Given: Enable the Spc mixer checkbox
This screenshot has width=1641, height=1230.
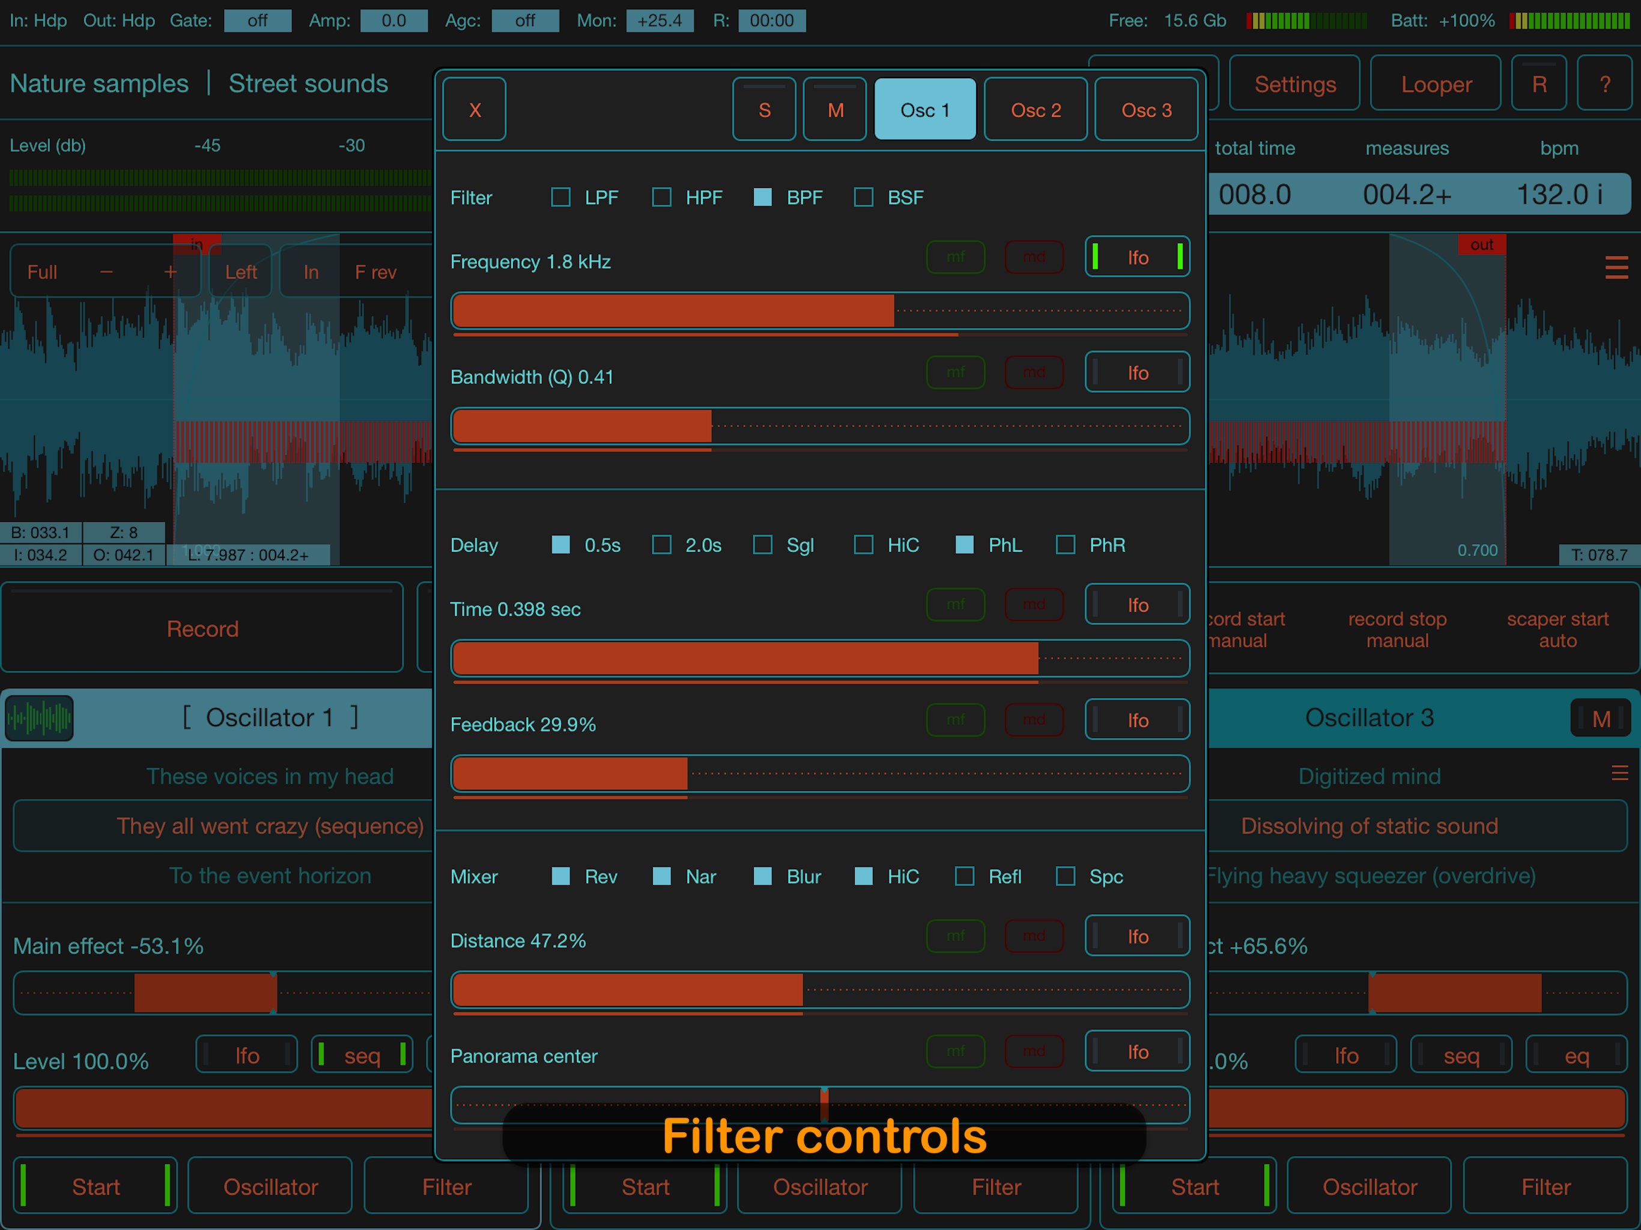Looking at the screenshot, I should click(1064, 876).
